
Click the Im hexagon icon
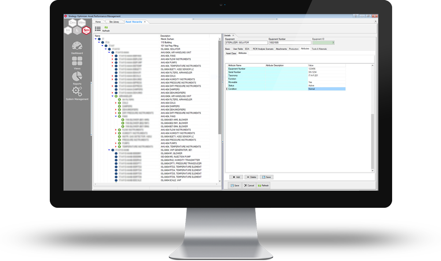[x=67, y=30]
